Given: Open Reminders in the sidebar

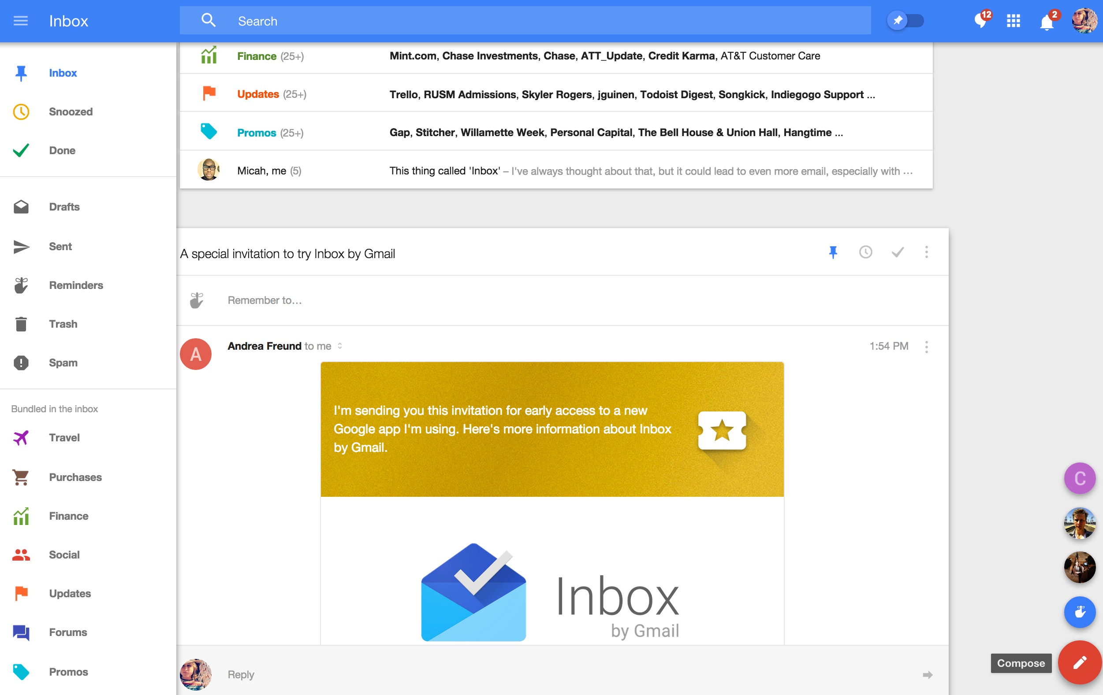Looking at the screenshot, I should point(88,285).
